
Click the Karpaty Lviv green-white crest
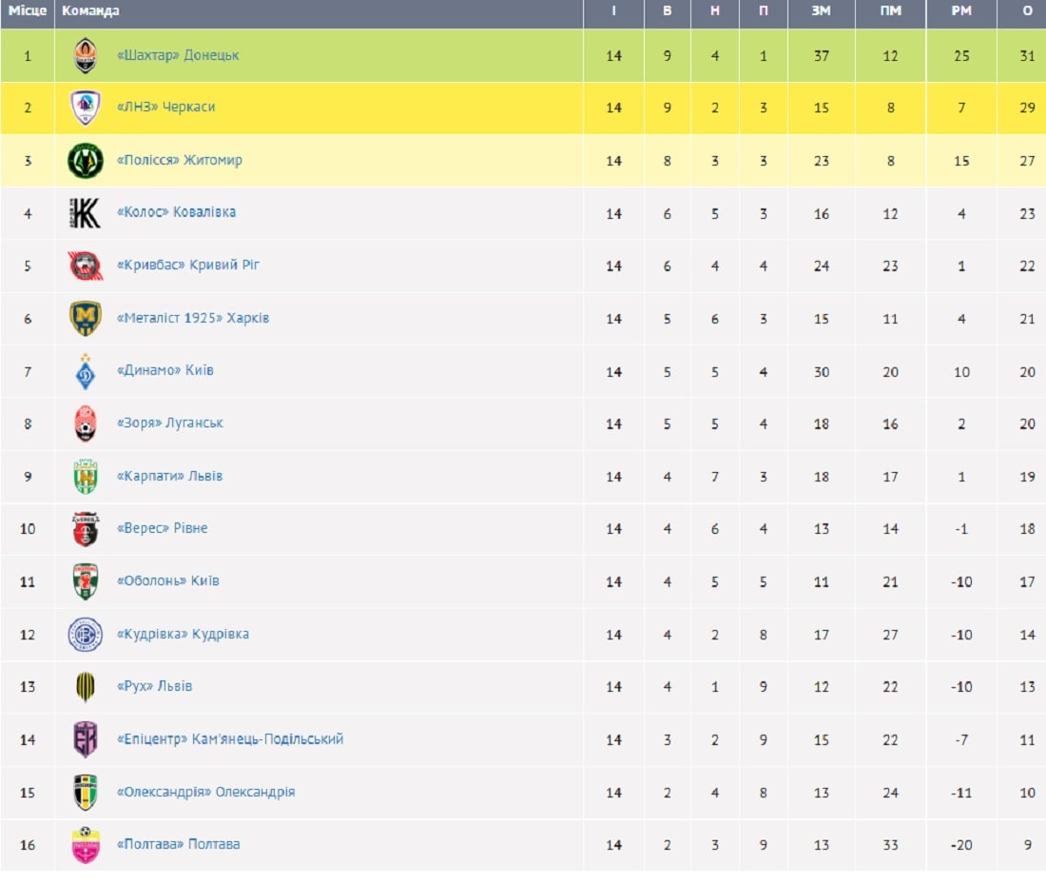(86, 477)
